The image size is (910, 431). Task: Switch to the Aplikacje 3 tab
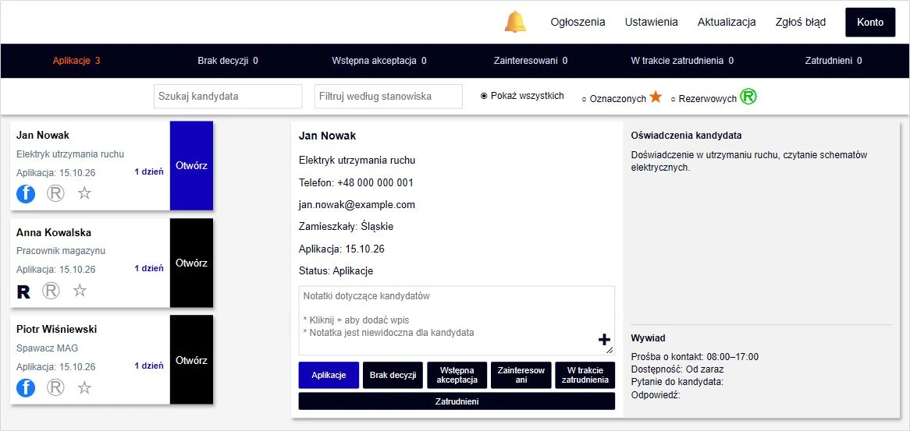point(76,60)
